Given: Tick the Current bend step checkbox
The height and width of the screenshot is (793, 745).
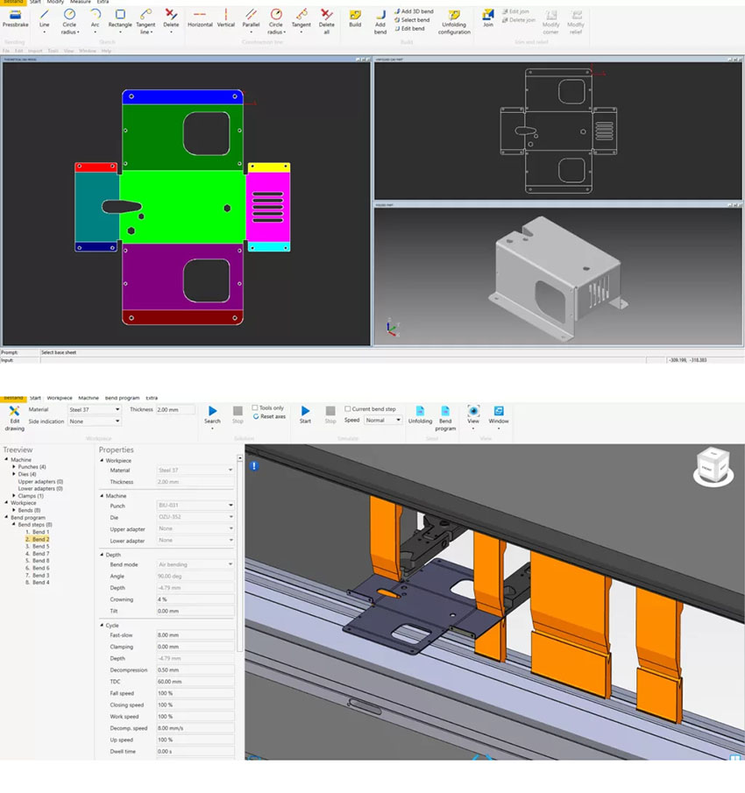Looking at the screenshot, I should [348, 409].
